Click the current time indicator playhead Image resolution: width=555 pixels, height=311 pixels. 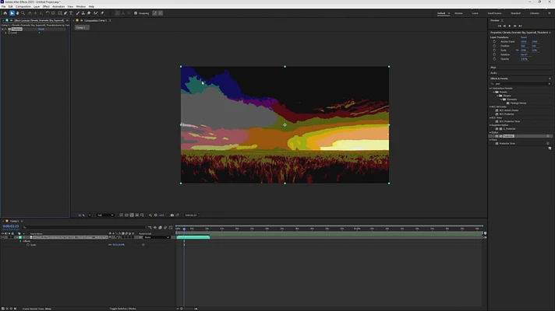[184, 229]
